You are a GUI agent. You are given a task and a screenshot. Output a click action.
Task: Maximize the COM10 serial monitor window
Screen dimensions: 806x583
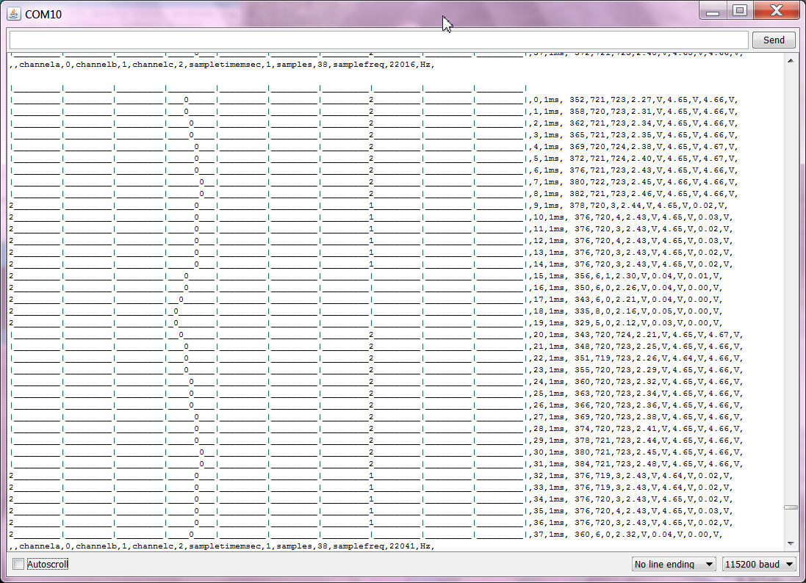tap(740, 11)
